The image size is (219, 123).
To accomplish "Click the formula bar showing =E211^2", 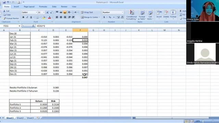I will coord(110,26).
